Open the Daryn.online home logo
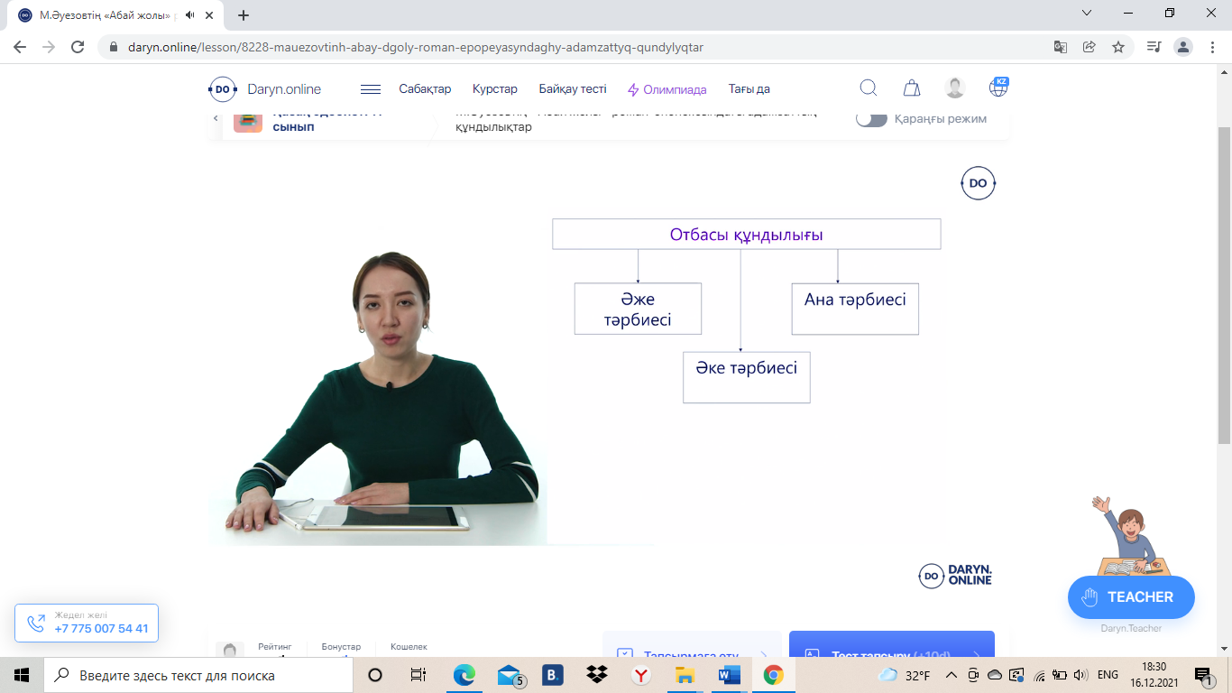The image size is (1232, 693). tap(265, 89)
